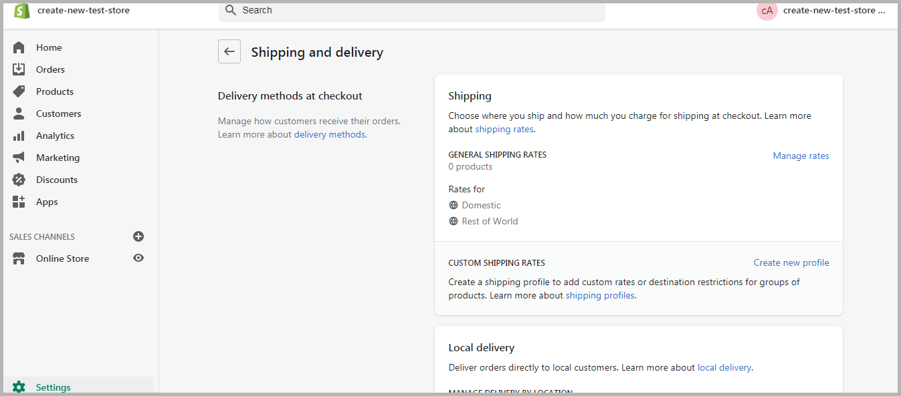
Task: Click the Discounts badge icon
Action: coord(19,180)
